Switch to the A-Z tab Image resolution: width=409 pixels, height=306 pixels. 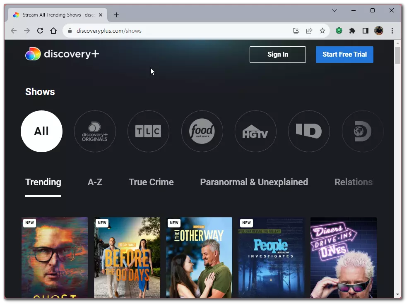(x=95, y=182)
